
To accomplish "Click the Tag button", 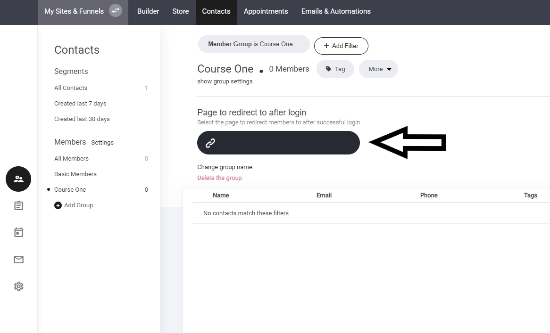I will click(x=335, y=69).
